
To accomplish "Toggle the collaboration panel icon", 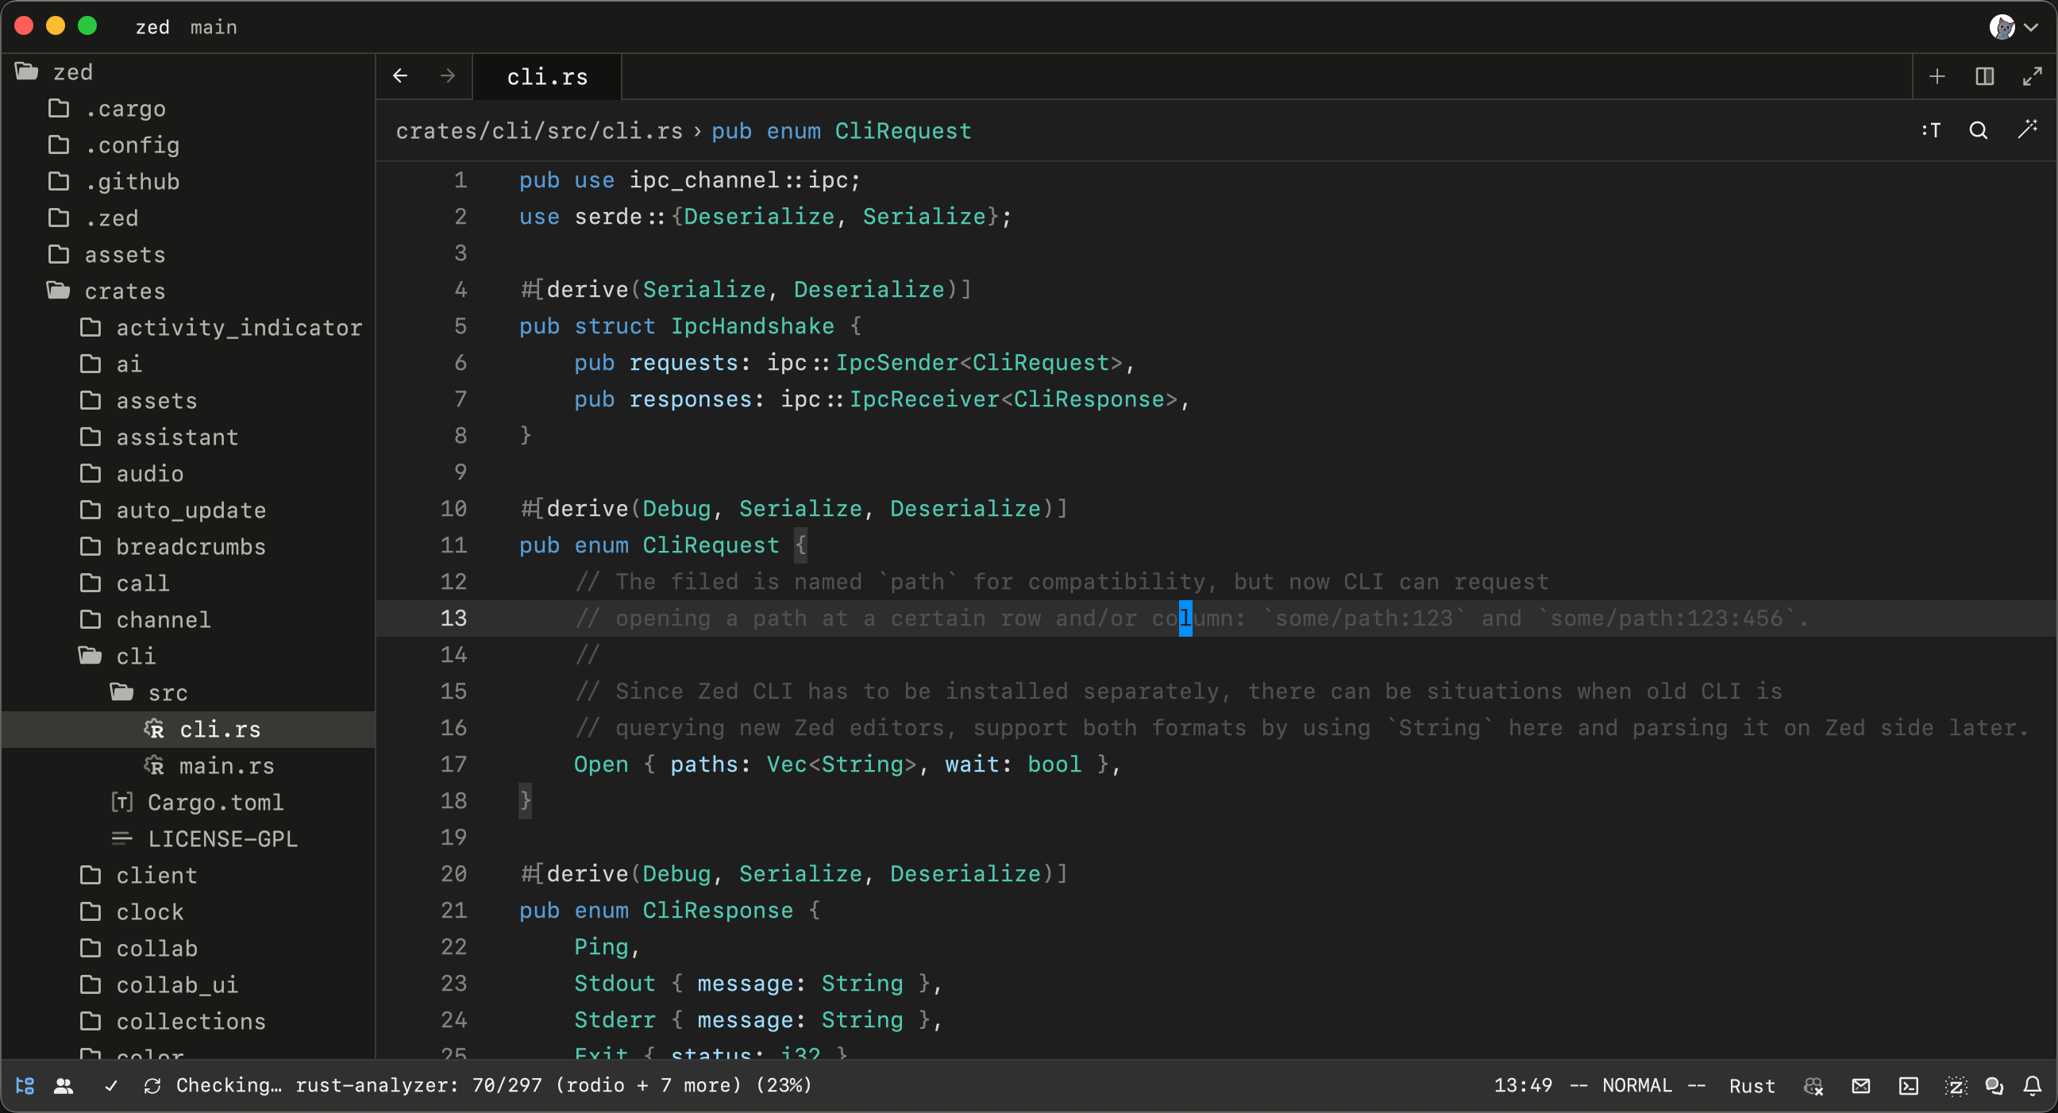I will (63, 1086).
